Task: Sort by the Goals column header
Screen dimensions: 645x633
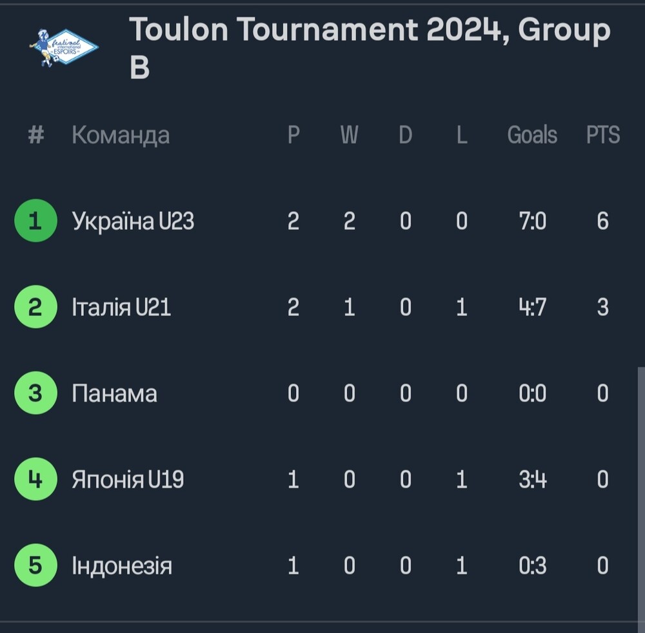Action: 532,134
